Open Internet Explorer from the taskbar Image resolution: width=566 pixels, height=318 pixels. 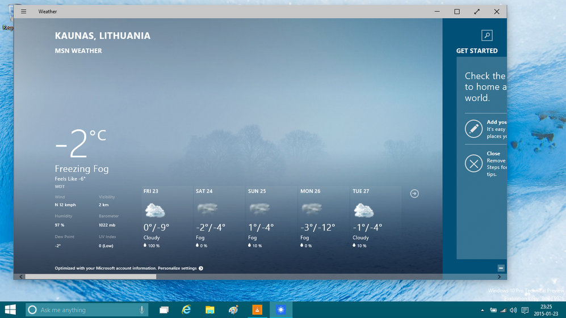186,309
